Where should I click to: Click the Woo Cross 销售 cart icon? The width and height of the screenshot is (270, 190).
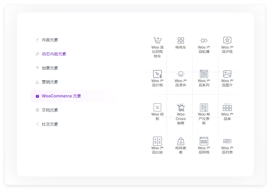point(181,107)
